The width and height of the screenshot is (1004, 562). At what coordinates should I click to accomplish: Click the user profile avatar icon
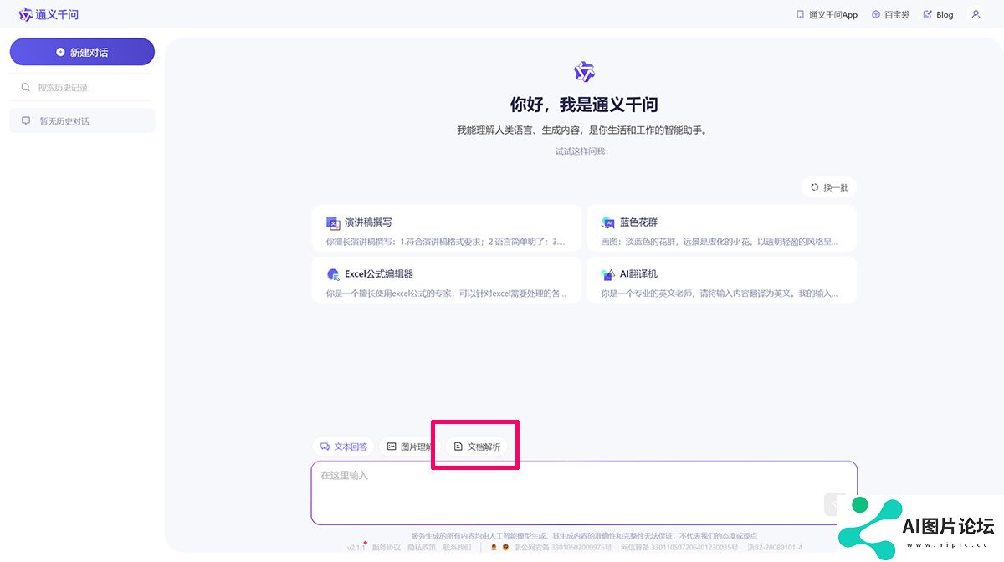point(976,14)
